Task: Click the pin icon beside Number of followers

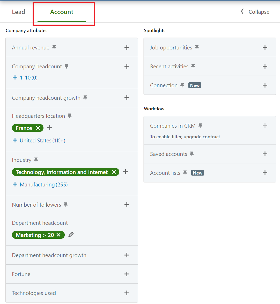Action: 66,205
